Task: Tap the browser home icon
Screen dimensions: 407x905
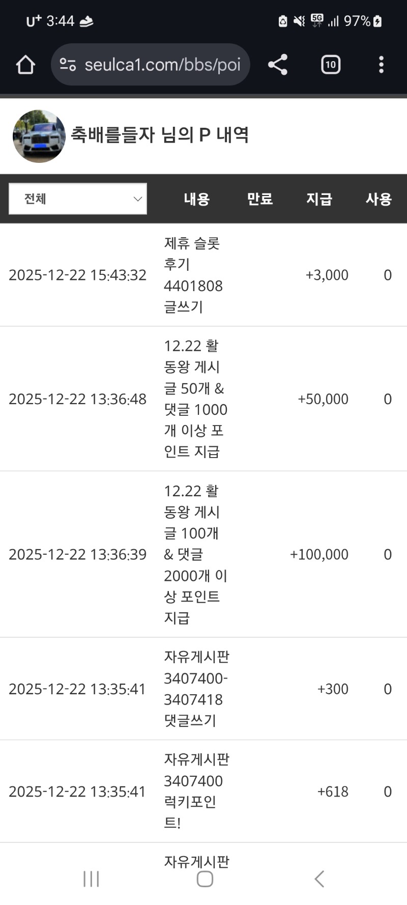Action: pyautogui.click(x=25, y=65)
